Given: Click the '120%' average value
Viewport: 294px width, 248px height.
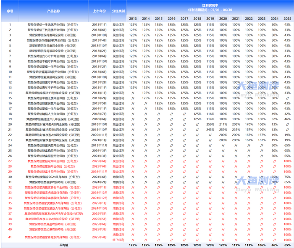Looking at the screenshot, I should [x=223, y=245].
